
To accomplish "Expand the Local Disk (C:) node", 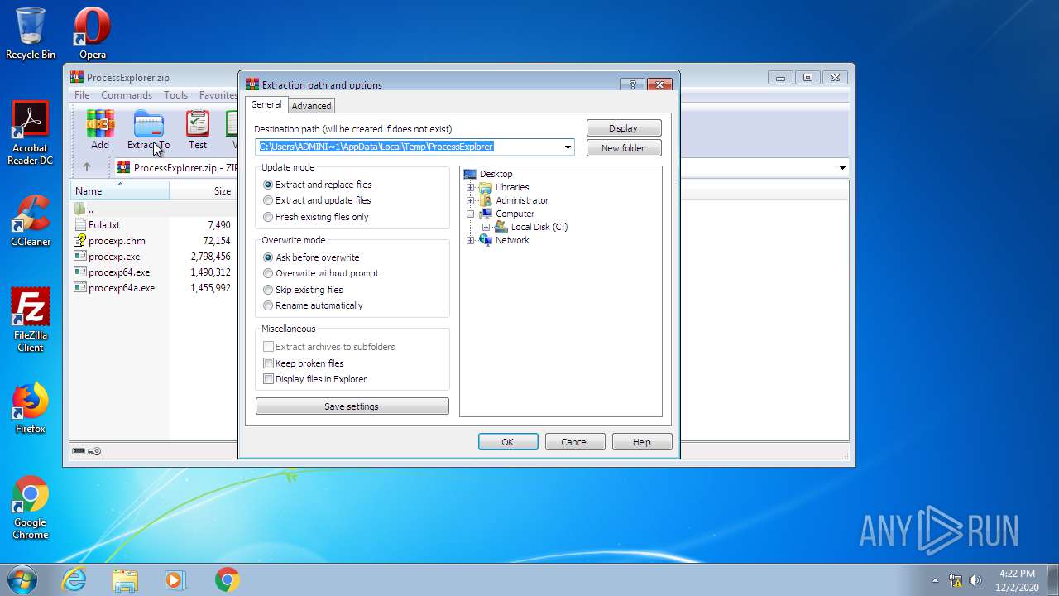I will (486, 227).
